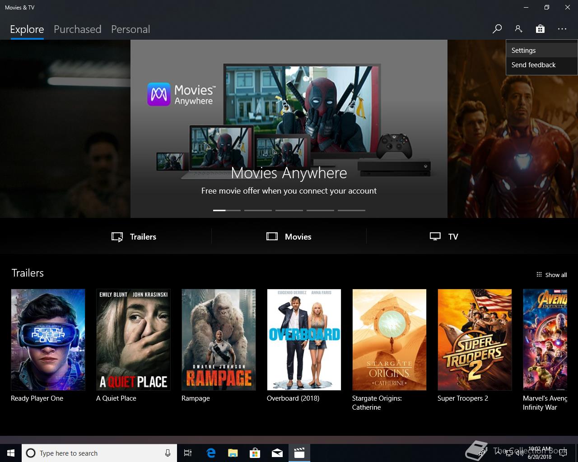
Task: Open File Explorer from the taskbar
Action: (x=233, y=453)
